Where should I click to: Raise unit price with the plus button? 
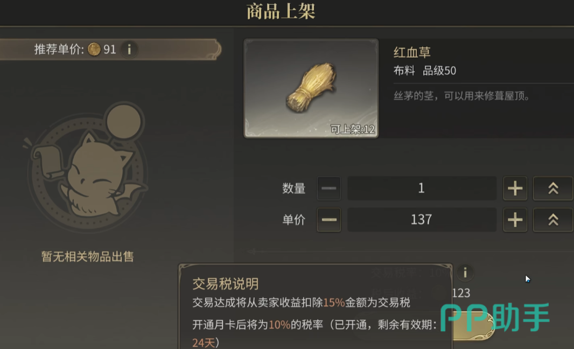pyautogui.click(x=515, y=220)
